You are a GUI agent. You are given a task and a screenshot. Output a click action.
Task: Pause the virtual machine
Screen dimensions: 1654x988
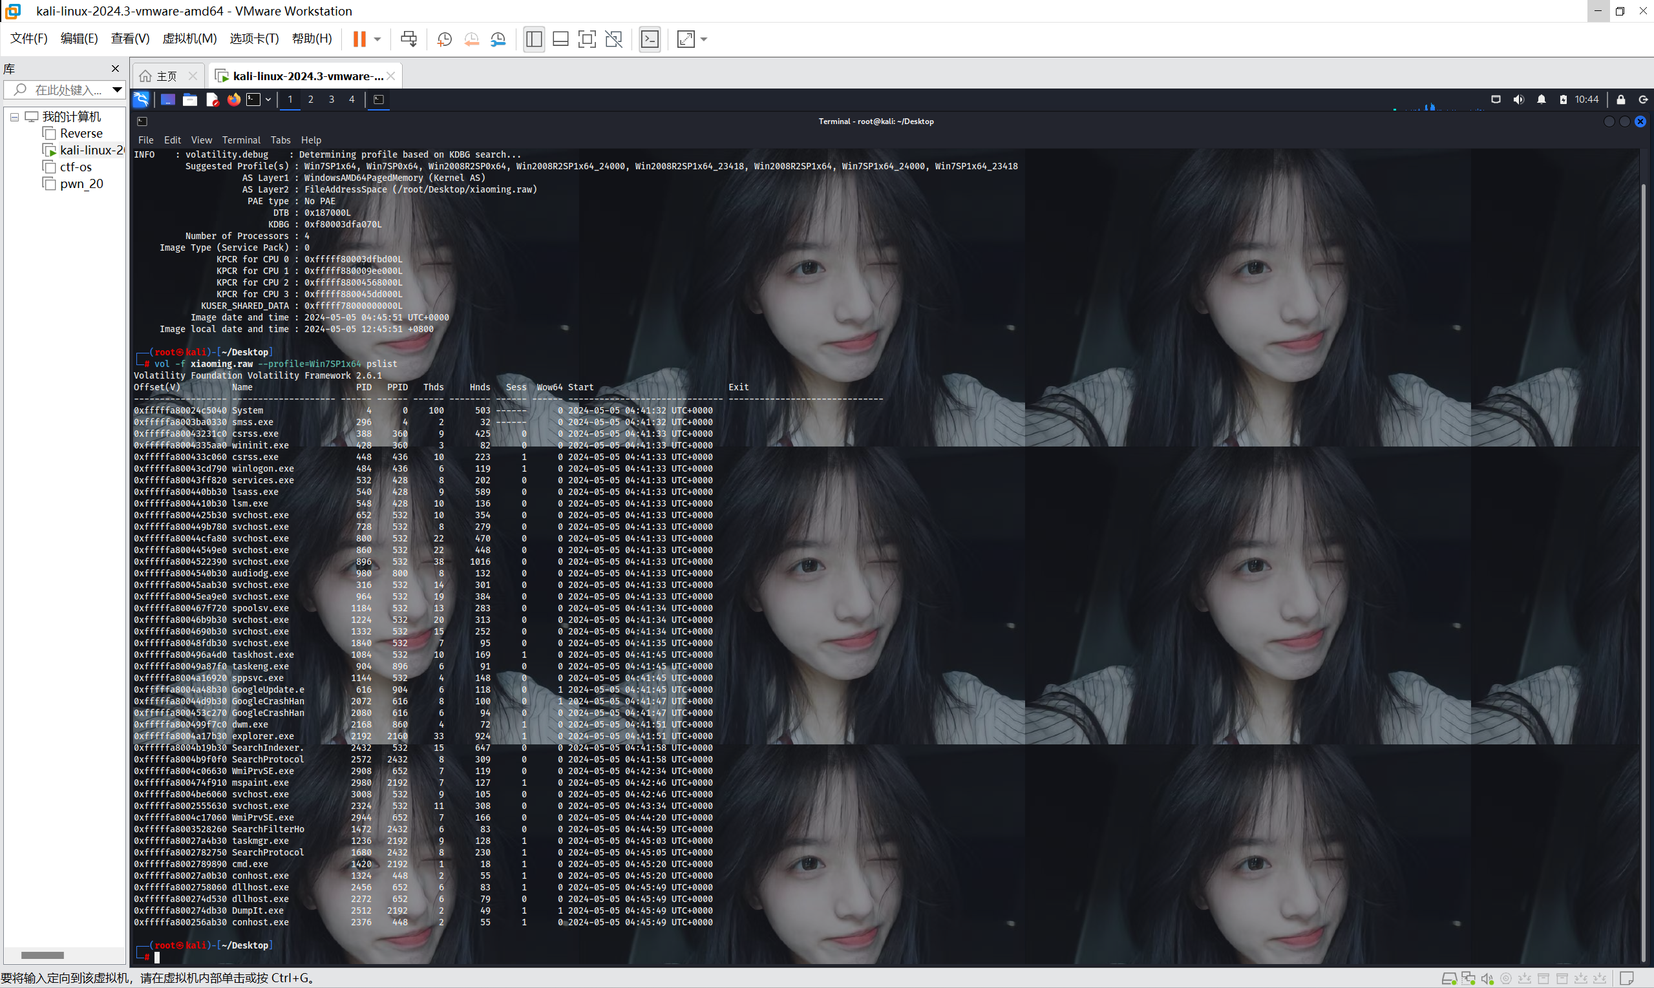pos(359,39)
